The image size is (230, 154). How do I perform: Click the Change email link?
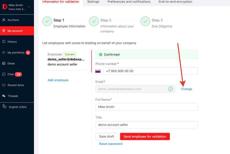tap(186, 89)
